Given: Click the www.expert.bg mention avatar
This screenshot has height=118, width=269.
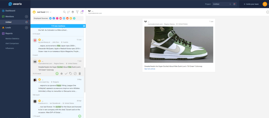Looking at the screenshot, I should click(x=35, y=80).
